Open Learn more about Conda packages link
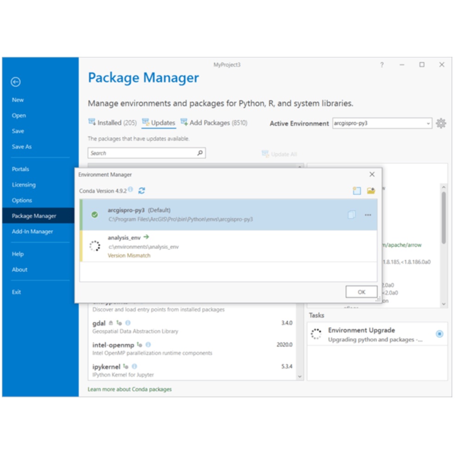The image size is (456, 456). [129, 389]
